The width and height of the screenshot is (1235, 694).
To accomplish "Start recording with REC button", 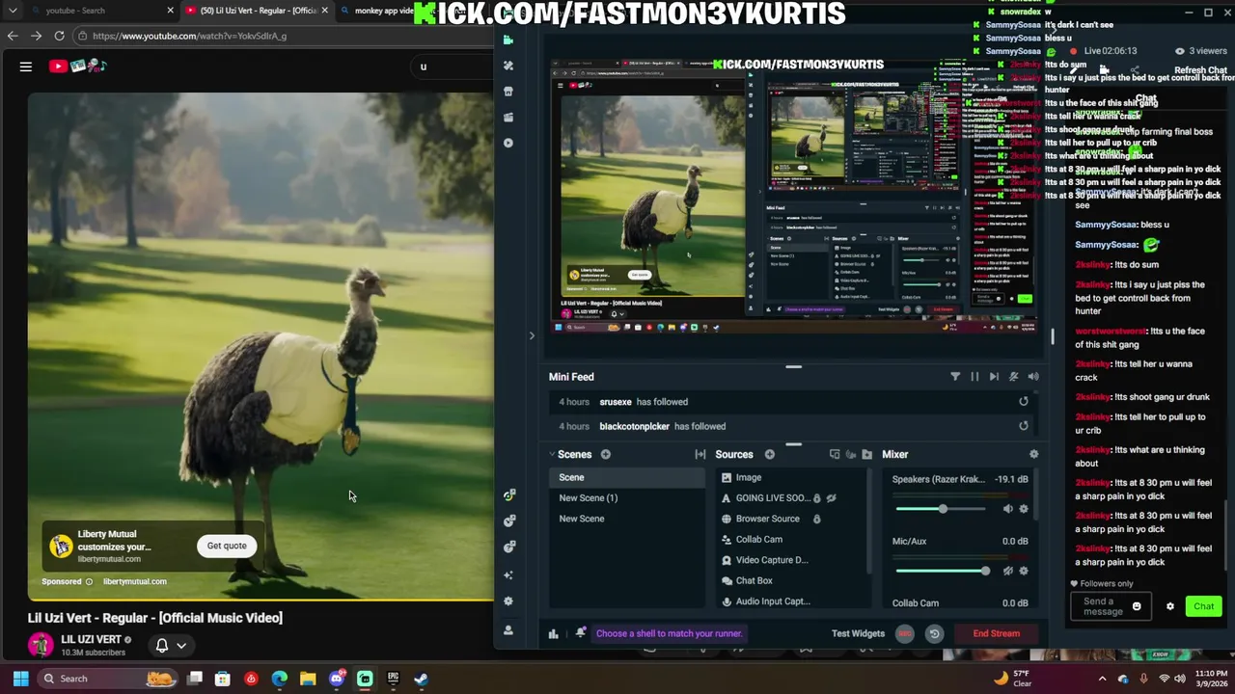I will click(905, 633).
